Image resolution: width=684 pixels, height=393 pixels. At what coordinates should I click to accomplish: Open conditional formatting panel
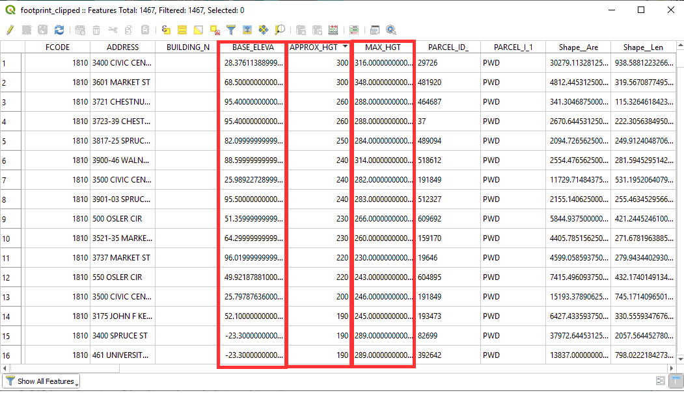(x=353, y=30)
